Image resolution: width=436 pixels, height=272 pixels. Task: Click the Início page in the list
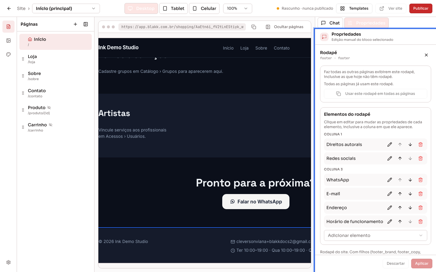pos(55,42)
